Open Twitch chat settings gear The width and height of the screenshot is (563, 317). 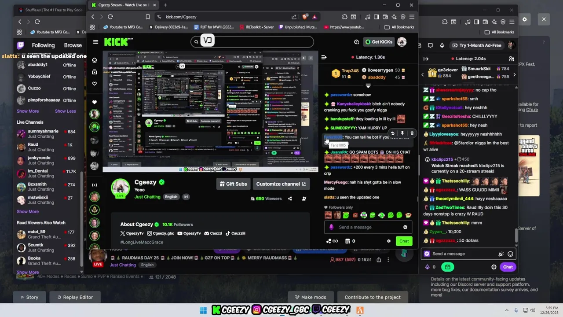point(494,267)
